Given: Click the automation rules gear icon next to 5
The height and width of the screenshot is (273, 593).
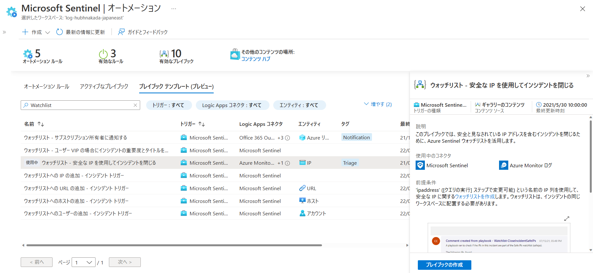Looking at the screenshot, I should [28, 54].
